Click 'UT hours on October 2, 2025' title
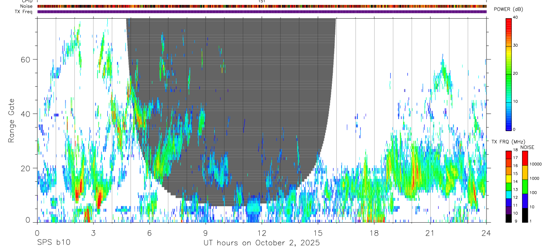The image size is (547, 252). [261, 243]
